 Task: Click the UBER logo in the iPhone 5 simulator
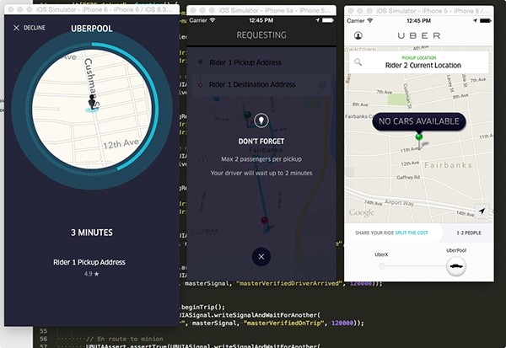point(419,35)
